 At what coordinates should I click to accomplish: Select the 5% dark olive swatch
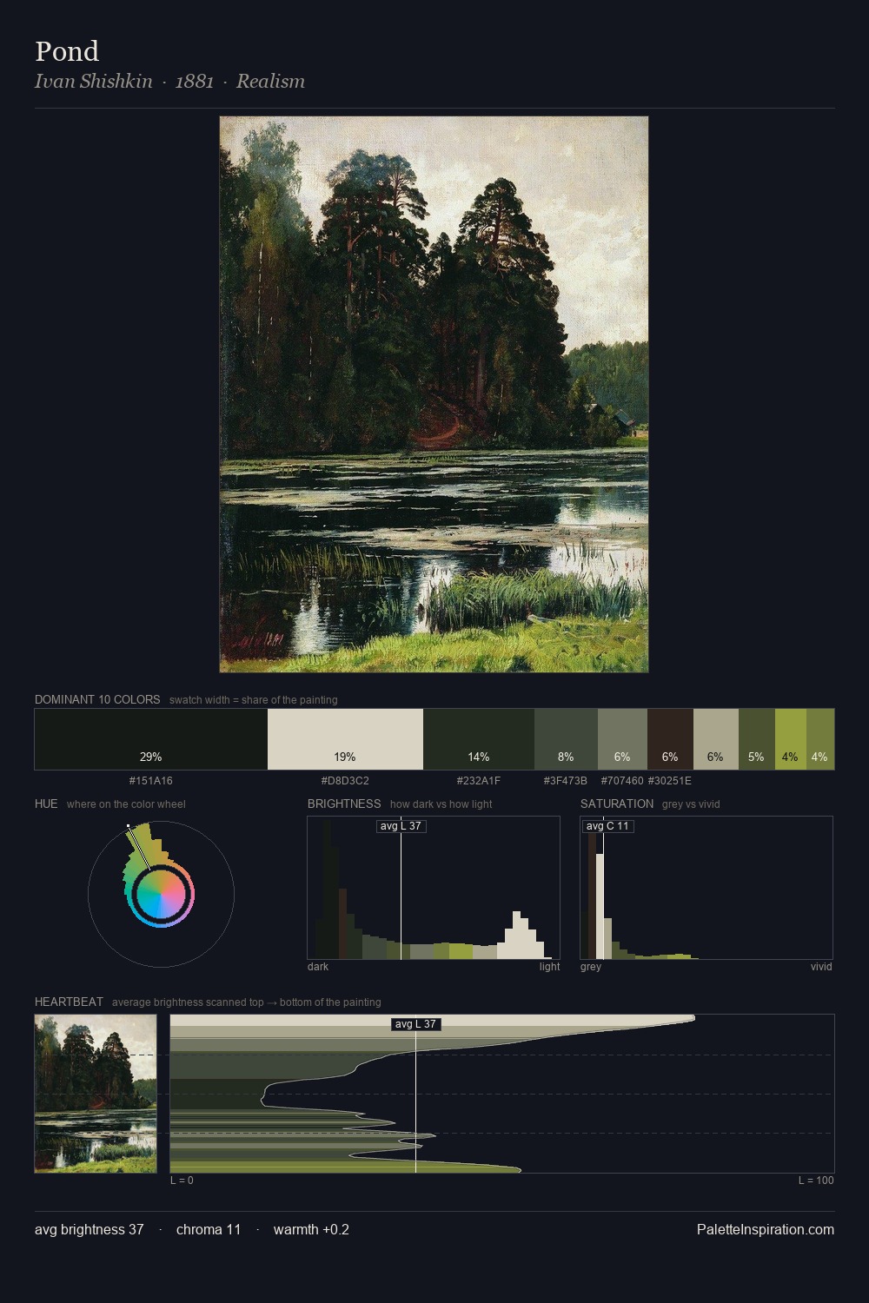click(757, 739)
